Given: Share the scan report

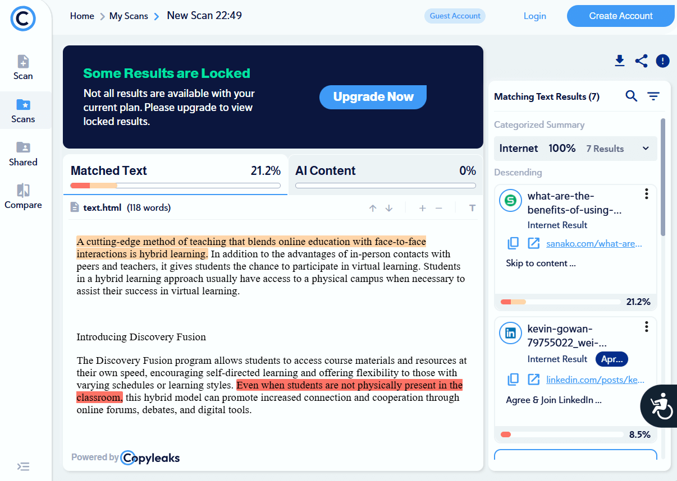Looking at the screenshot, I should click(641, 61).
